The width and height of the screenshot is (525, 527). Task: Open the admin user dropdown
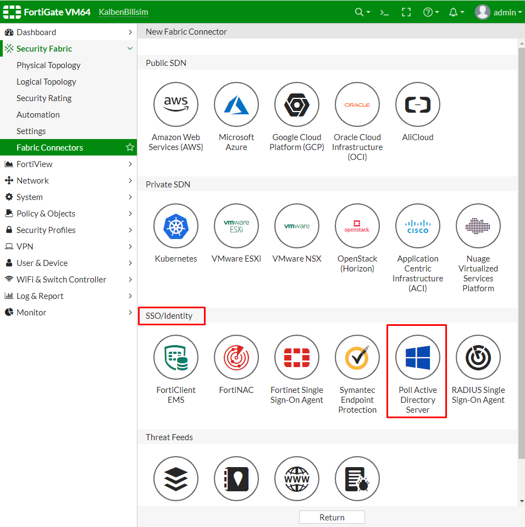click(498, 13)
